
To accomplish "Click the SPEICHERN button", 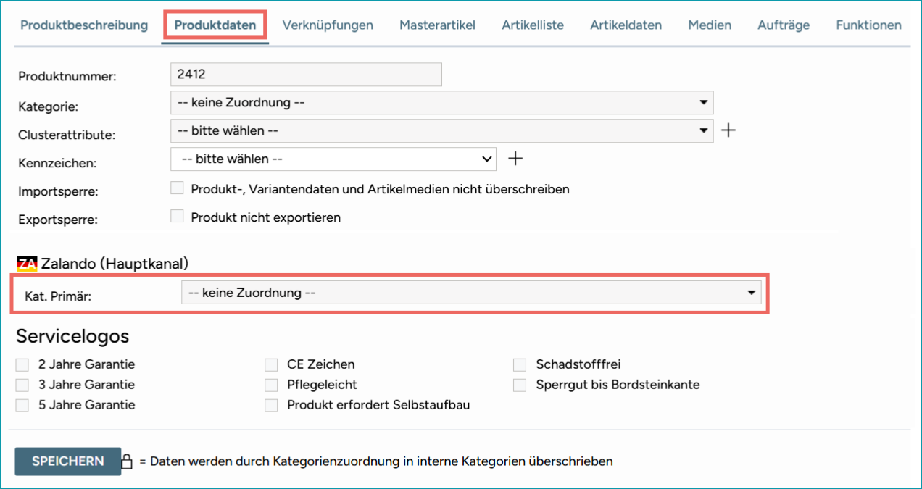I will coord(68,461).
